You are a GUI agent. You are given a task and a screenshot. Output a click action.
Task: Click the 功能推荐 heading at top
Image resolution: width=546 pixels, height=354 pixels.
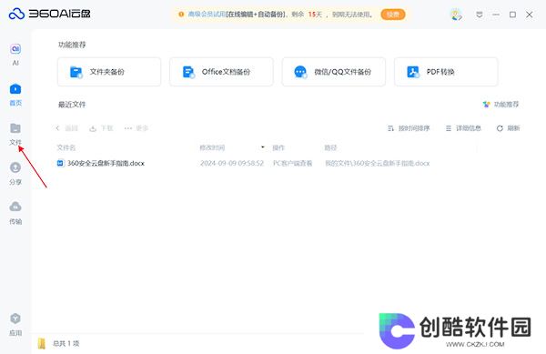(x=72, y=45)
